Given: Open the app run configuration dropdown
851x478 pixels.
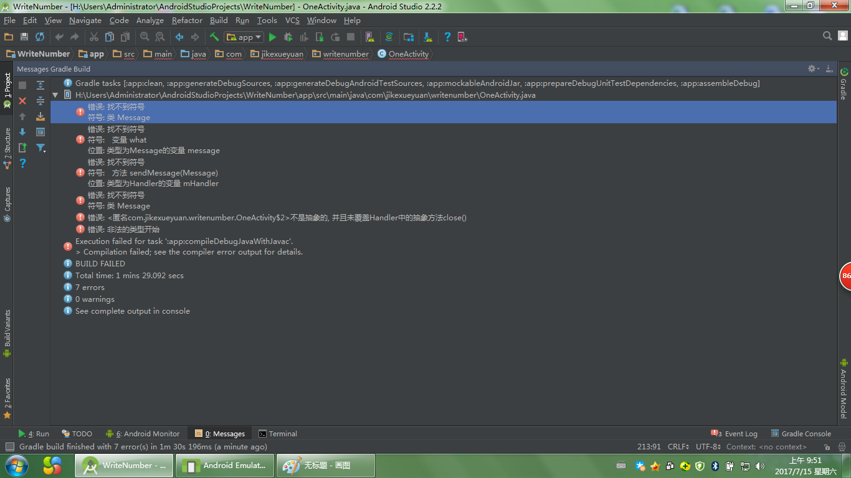Looking at the screenshot, I should click(x=244, y=37).
